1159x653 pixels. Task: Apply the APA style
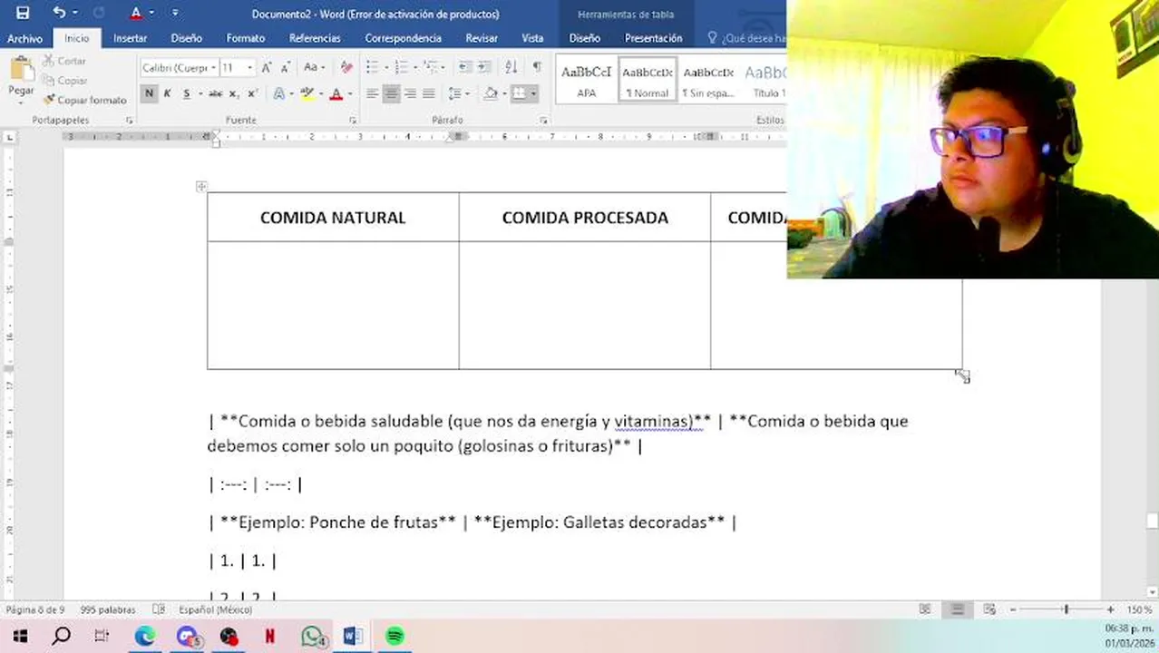tap(586, 80)
